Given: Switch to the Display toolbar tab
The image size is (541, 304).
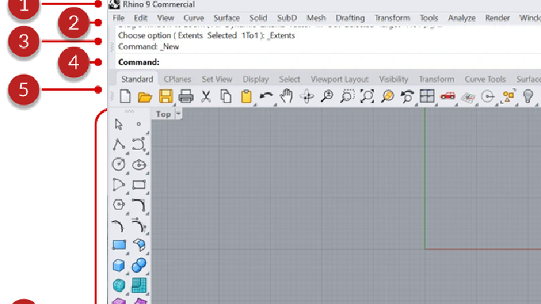Looking at the screenshot, I should click(256, 79).
